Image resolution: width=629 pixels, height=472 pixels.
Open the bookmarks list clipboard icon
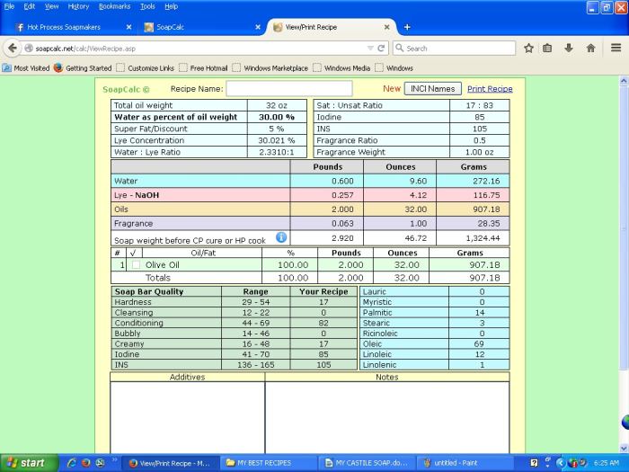(x=547, y=49)
